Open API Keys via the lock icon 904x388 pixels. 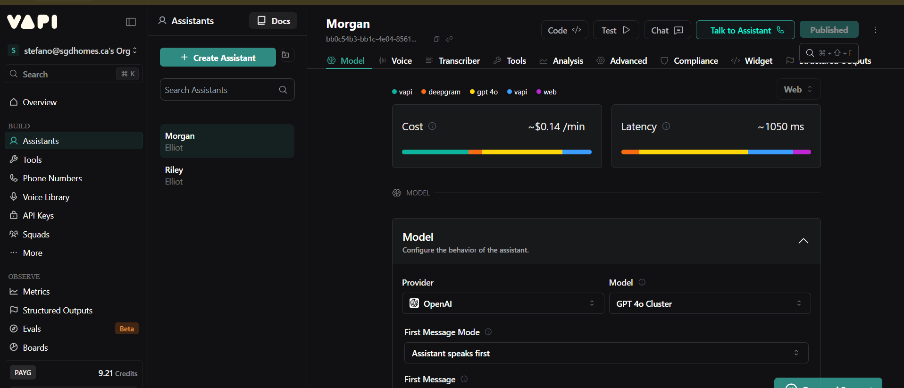click(14, 215)
